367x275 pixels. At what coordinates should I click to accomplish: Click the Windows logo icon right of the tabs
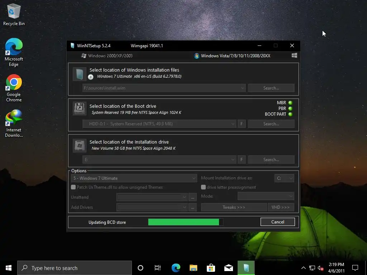click(x=294, y=56)
